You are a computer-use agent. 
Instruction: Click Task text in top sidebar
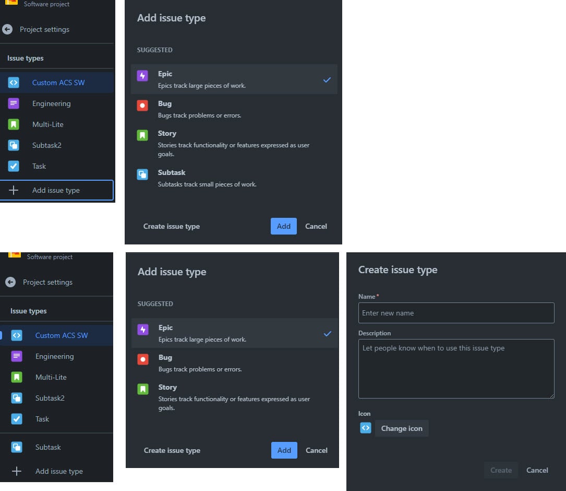pyautogui.click(x=39, y=166)
